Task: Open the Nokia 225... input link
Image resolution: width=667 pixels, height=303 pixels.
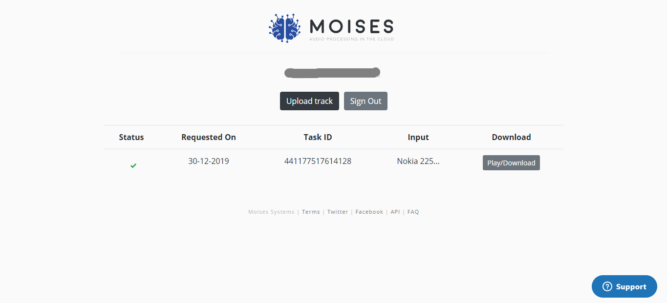Action: click(x=418, y=161)
